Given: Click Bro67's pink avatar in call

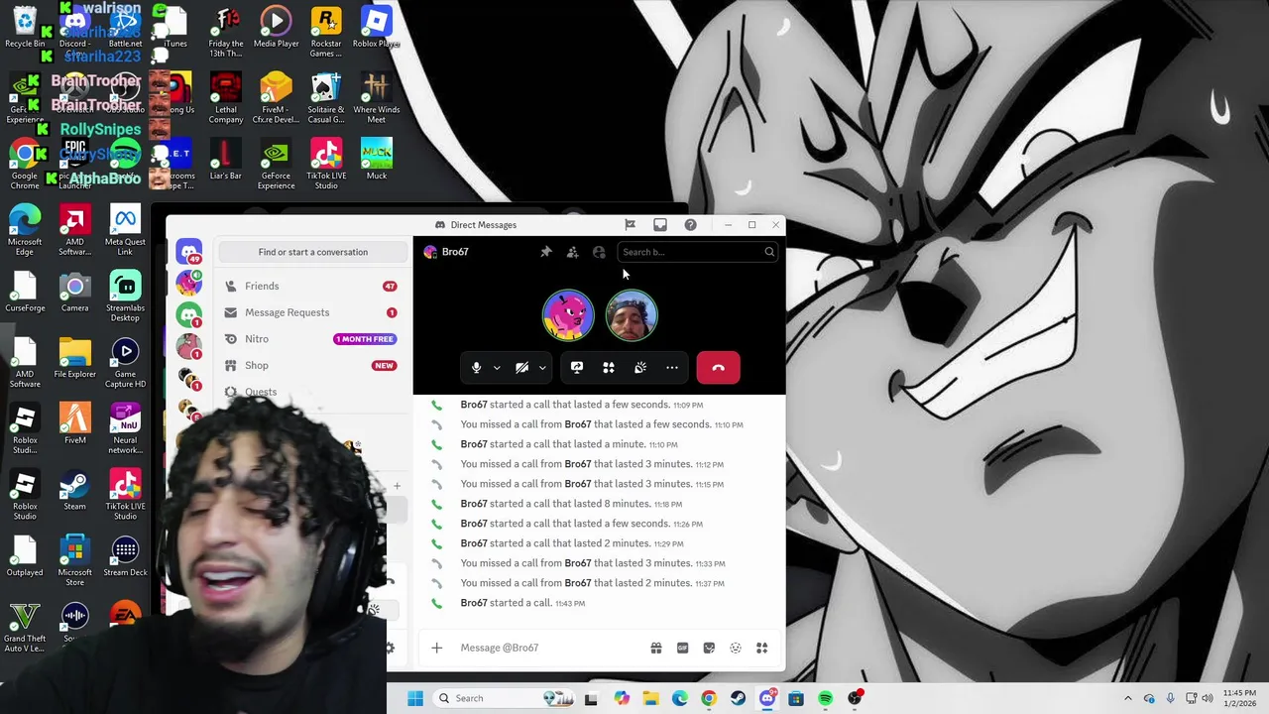Looking at the screenshot, I should [x=568, y=315].
